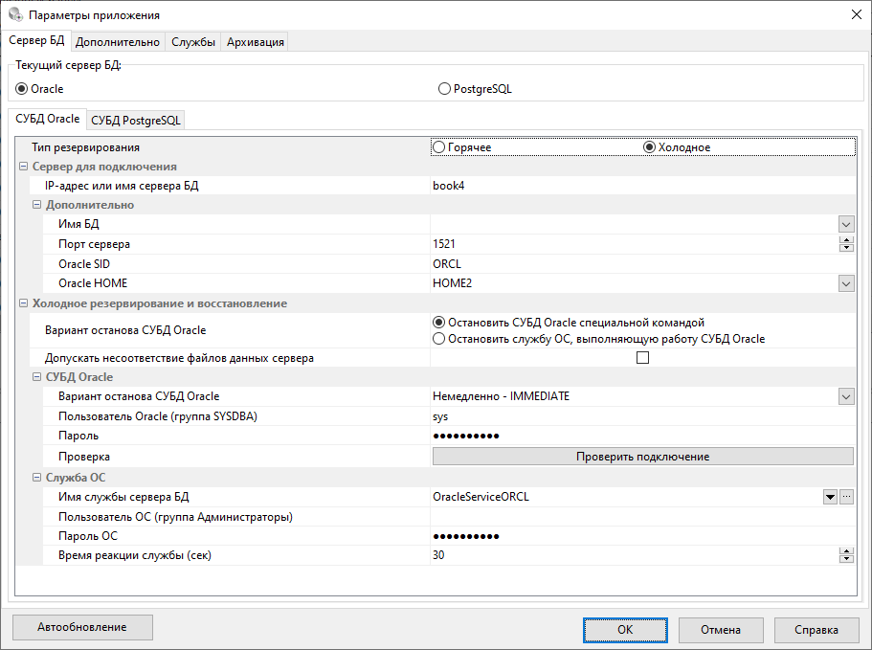
Task: Select the Проверка row label
Action: click(84, 457)
